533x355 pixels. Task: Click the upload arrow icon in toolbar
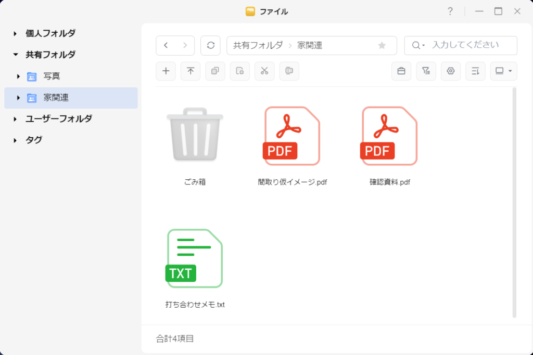point(191,71)
